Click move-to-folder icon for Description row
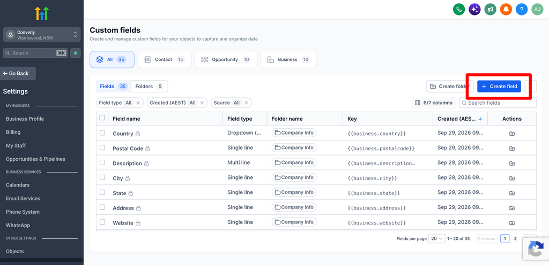Screen dimensions: 549x265 coord(512,163)
